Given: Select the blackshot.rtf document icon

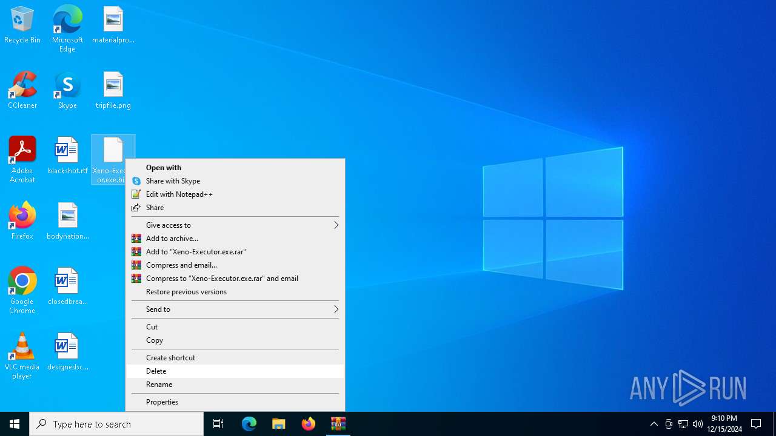Looking at the screenshot, I should coord(67,156).
